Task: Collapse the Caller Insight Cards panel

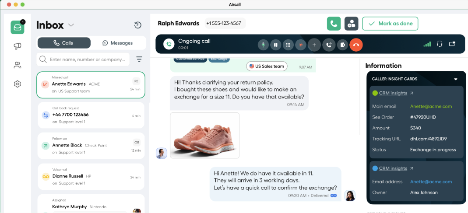Action: (455, 79)
